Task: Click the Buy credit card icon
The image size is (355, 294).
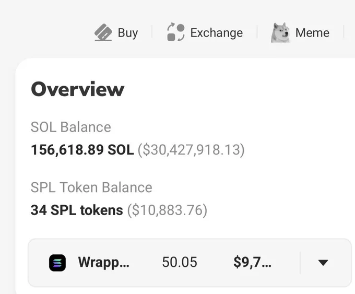Action: (103, 32)
